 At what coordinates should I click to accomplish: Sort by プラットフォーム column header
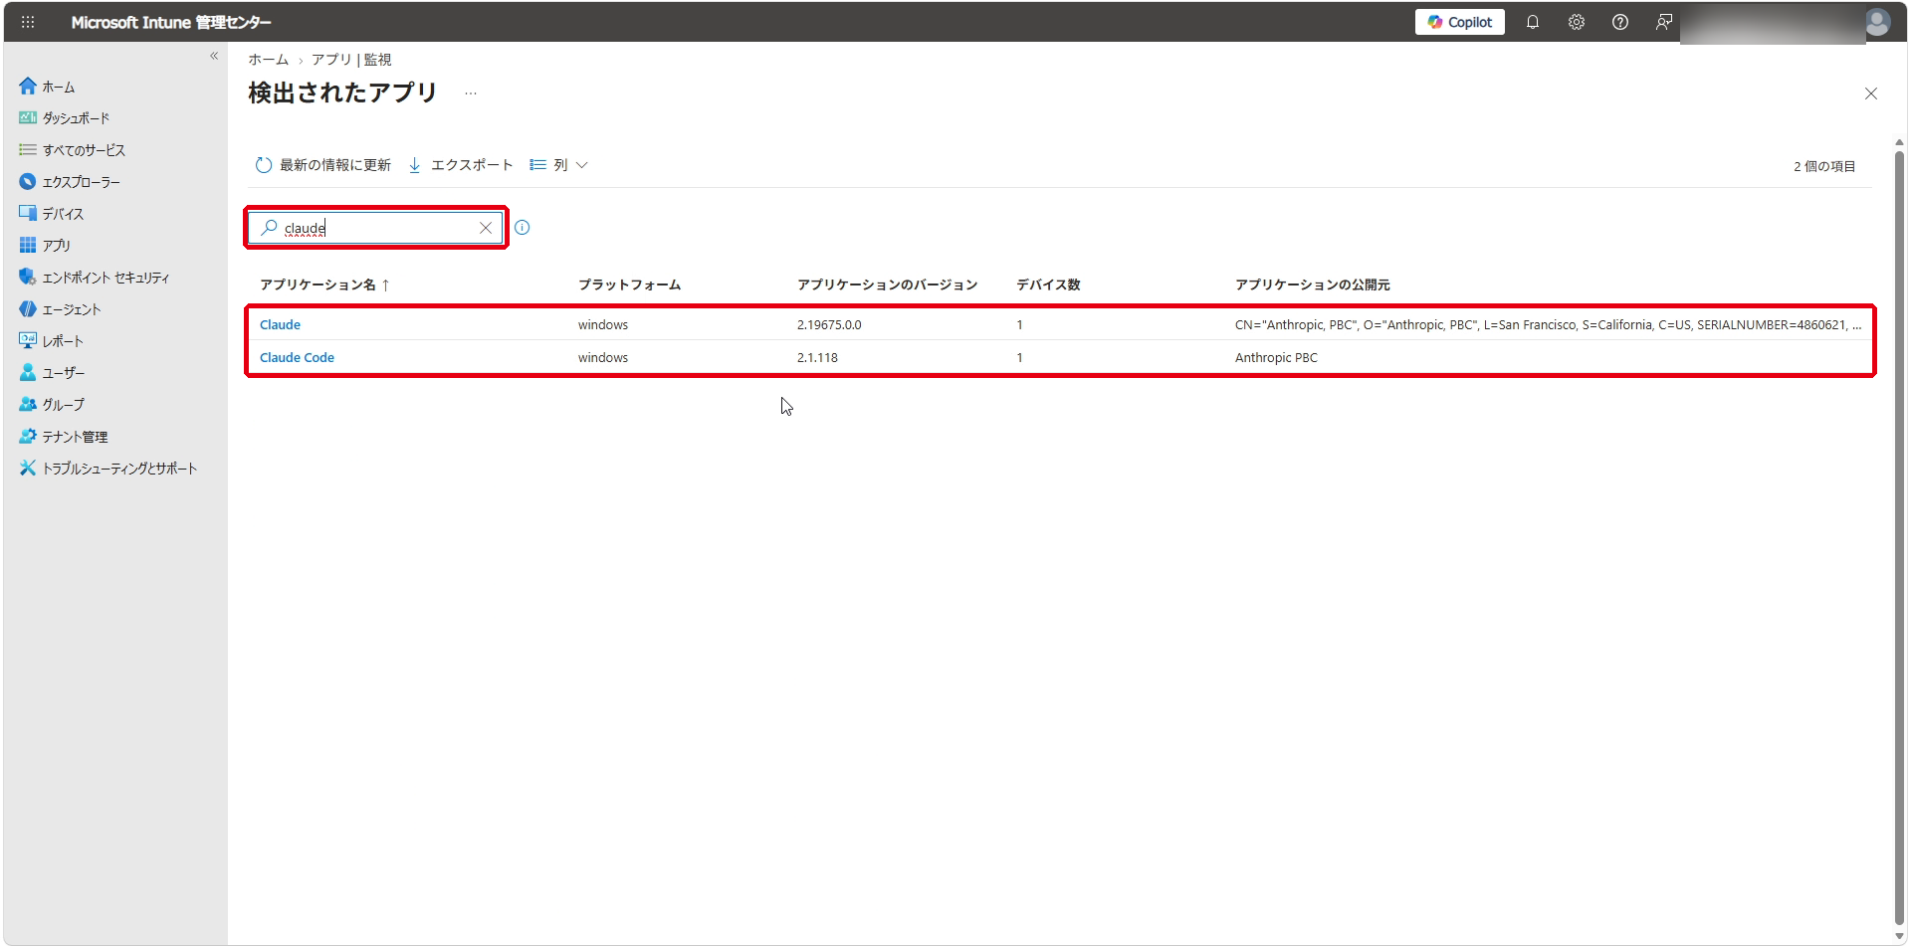629,284
